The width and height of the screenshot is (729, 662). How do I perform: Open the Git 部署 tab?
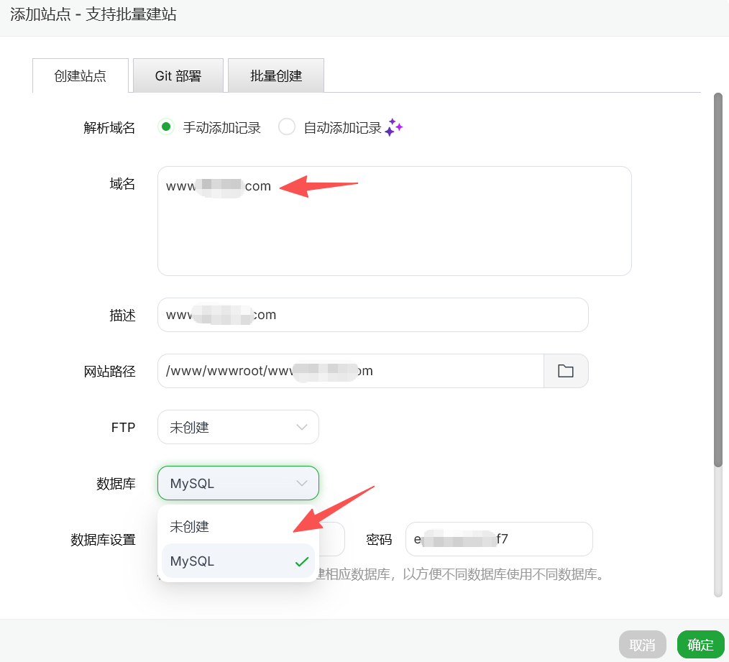point(178,75)
